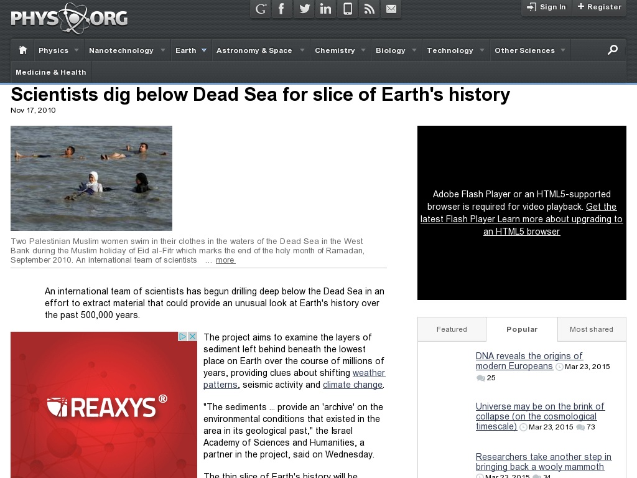The height and width of the screenshot is (478, 637).
Task: Open the search magnifier icon
Action: pyautogui.click(x=613, y=50)
